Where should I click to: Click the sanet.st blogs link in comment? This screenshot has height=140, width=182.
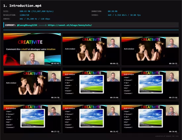[70, 25]
